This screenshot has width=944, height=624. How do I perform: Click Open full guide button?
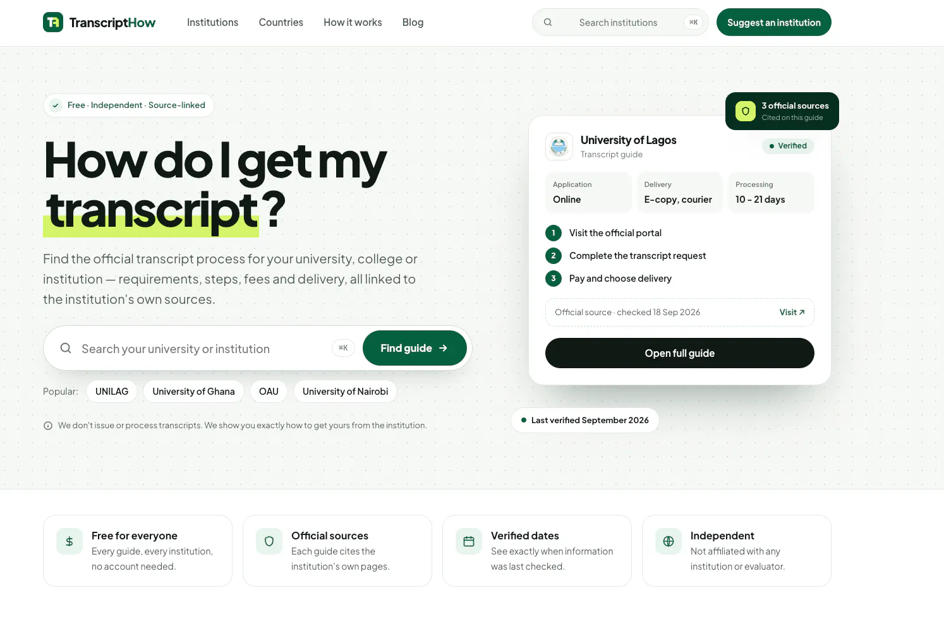(x=680, y=353)
